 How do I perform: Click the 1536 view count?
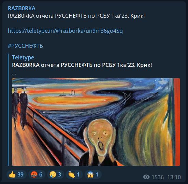pyautogui.click(x=158, y=177)
